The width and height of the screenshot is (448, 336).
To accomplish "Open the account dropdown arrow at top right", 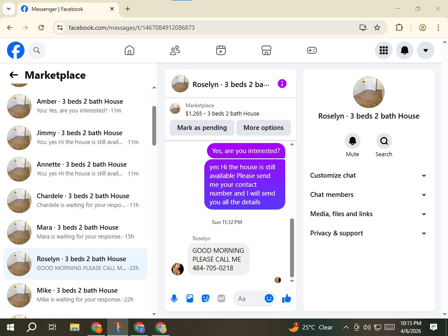I will (x=426, y=50).
